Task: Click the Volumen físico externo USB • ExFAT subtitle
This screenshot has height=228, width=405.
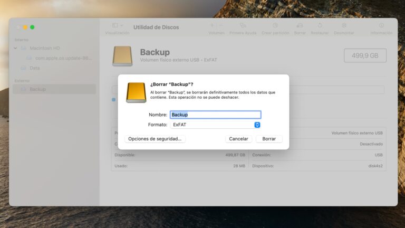Action: tap(178, 60)
